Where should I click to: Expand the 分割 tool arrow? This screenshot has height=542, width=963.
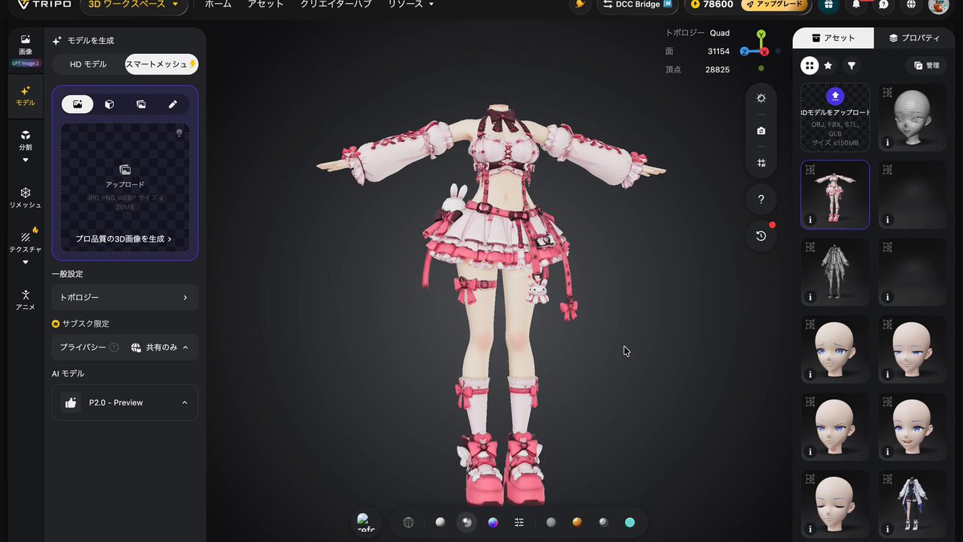pos(26,160)
